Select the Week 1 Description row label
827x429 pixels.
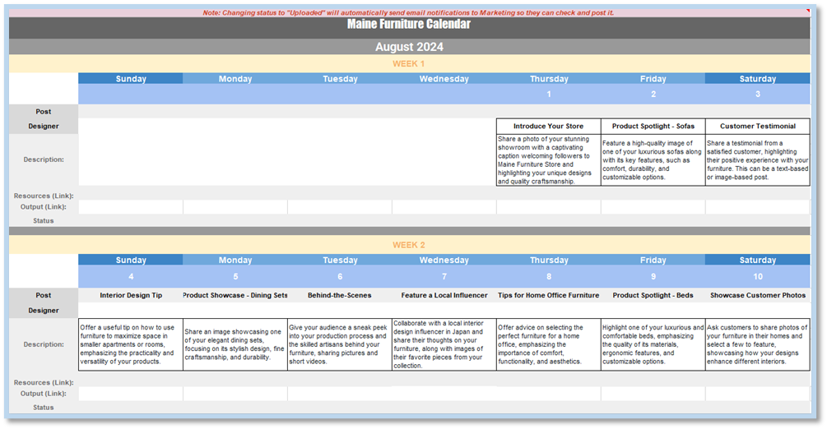44,159
